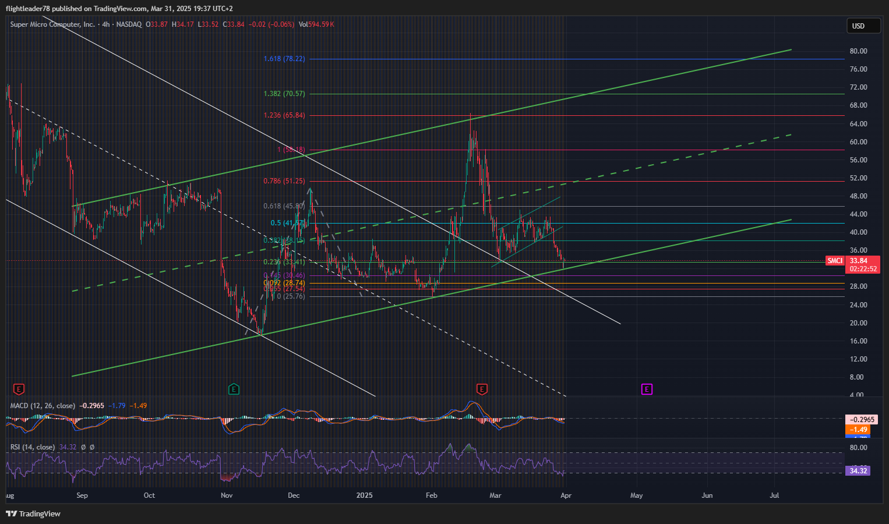
Task: Click the low price L33.52 in the legend
Action: coord(209,24)
